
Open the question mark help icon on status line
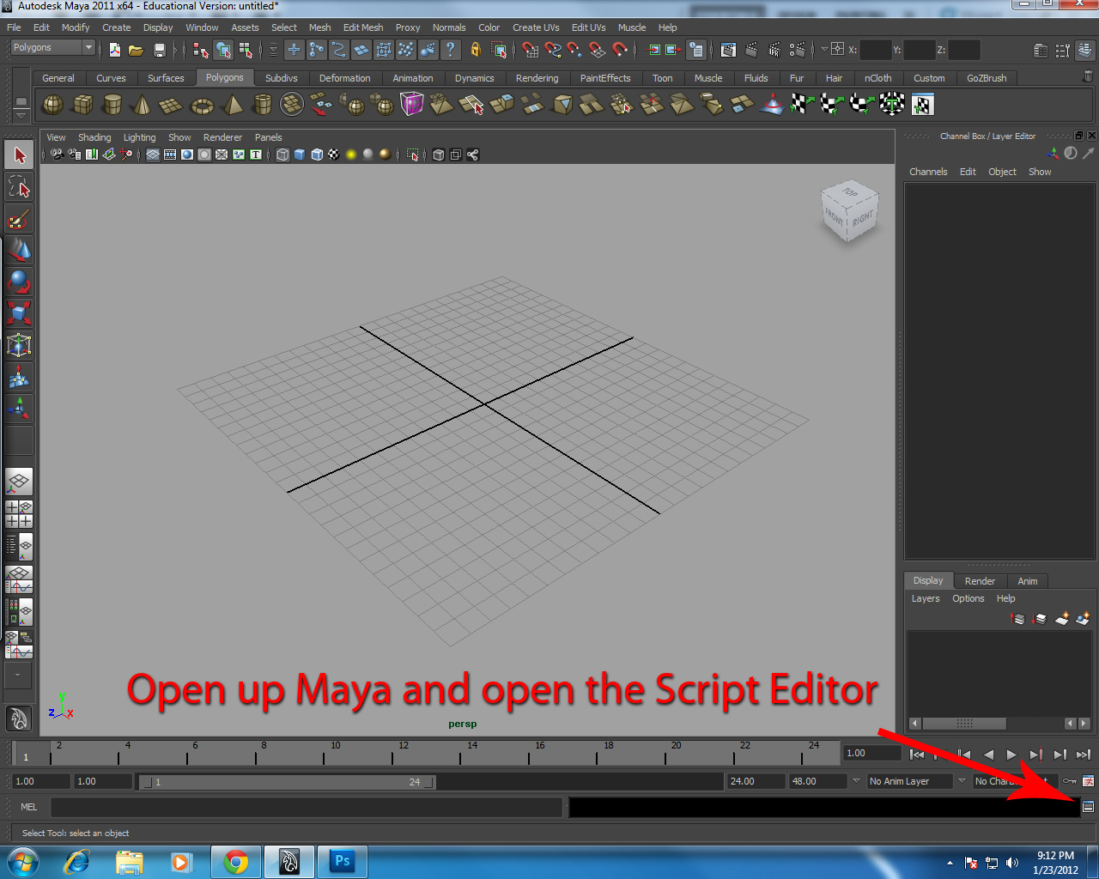click(x=450, y=50)
